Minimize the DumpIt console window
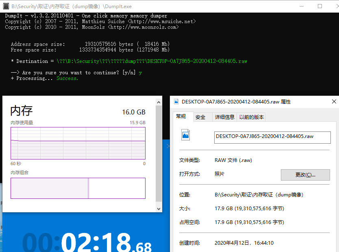This screenshot has height=252, width=339. 302,6
